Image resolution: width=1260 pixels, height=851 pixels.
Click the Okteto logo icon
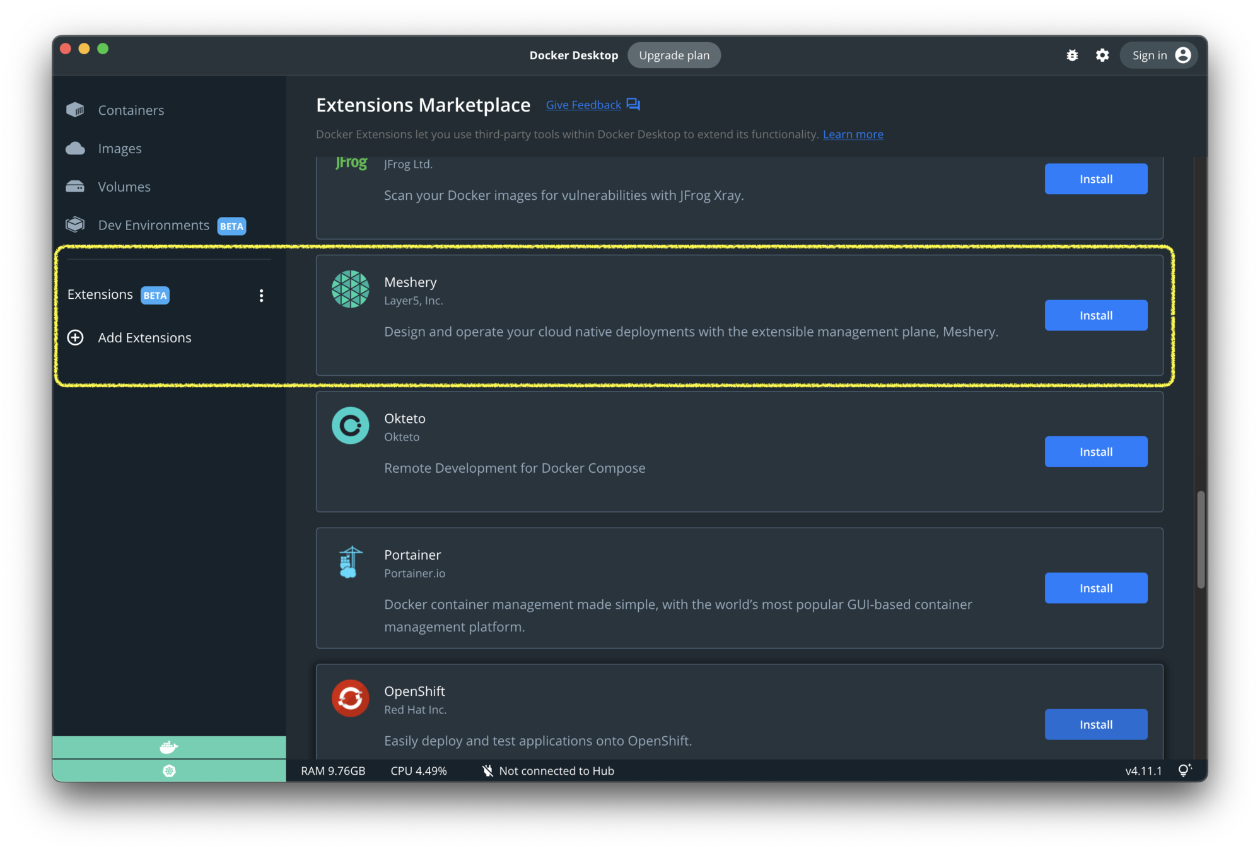(x=350, y=425)
